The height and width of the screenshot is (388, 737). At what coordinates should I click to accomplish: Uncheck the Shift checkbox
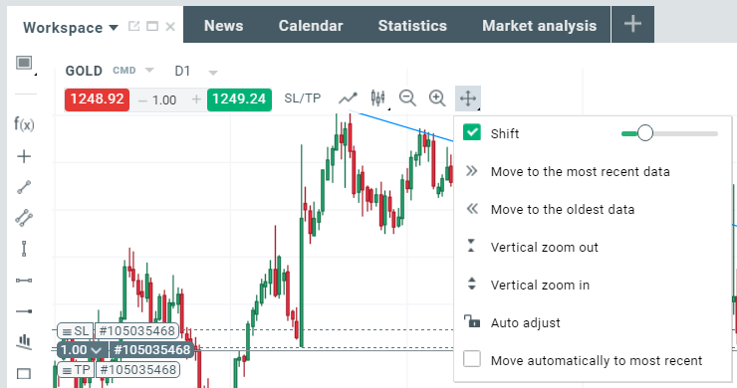click(x=471, y=132)
